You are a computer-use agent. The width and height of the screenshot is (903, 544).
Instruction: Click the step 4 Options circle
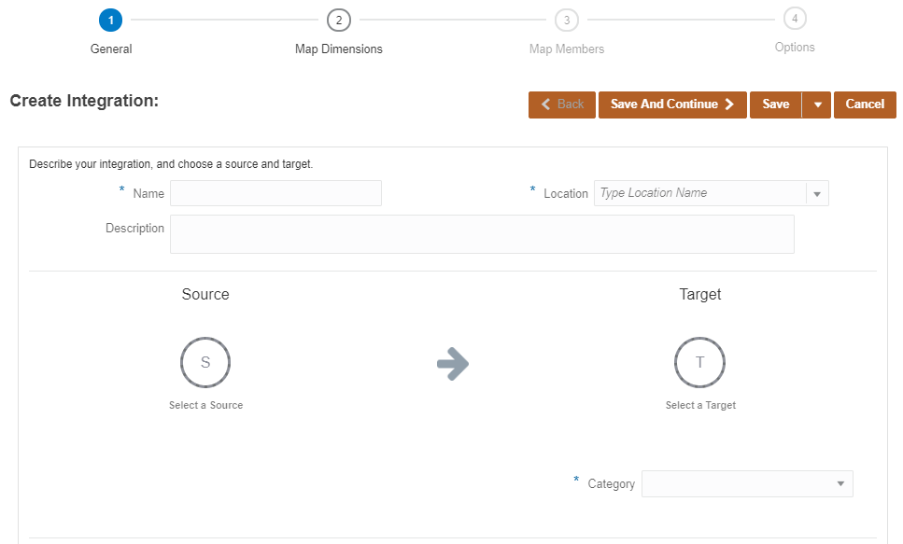pos(795,19)
